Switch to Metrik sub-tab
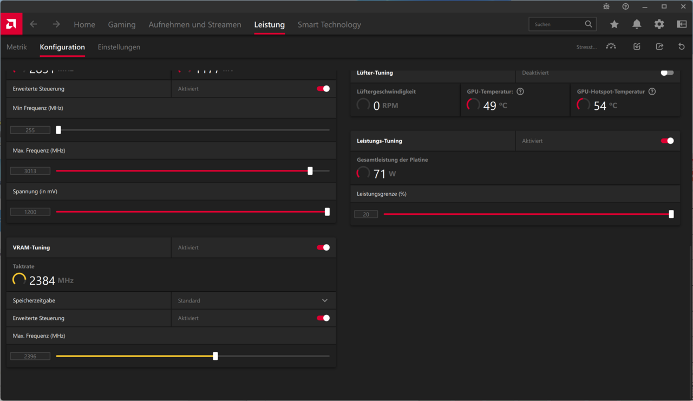 coord(17,47)
